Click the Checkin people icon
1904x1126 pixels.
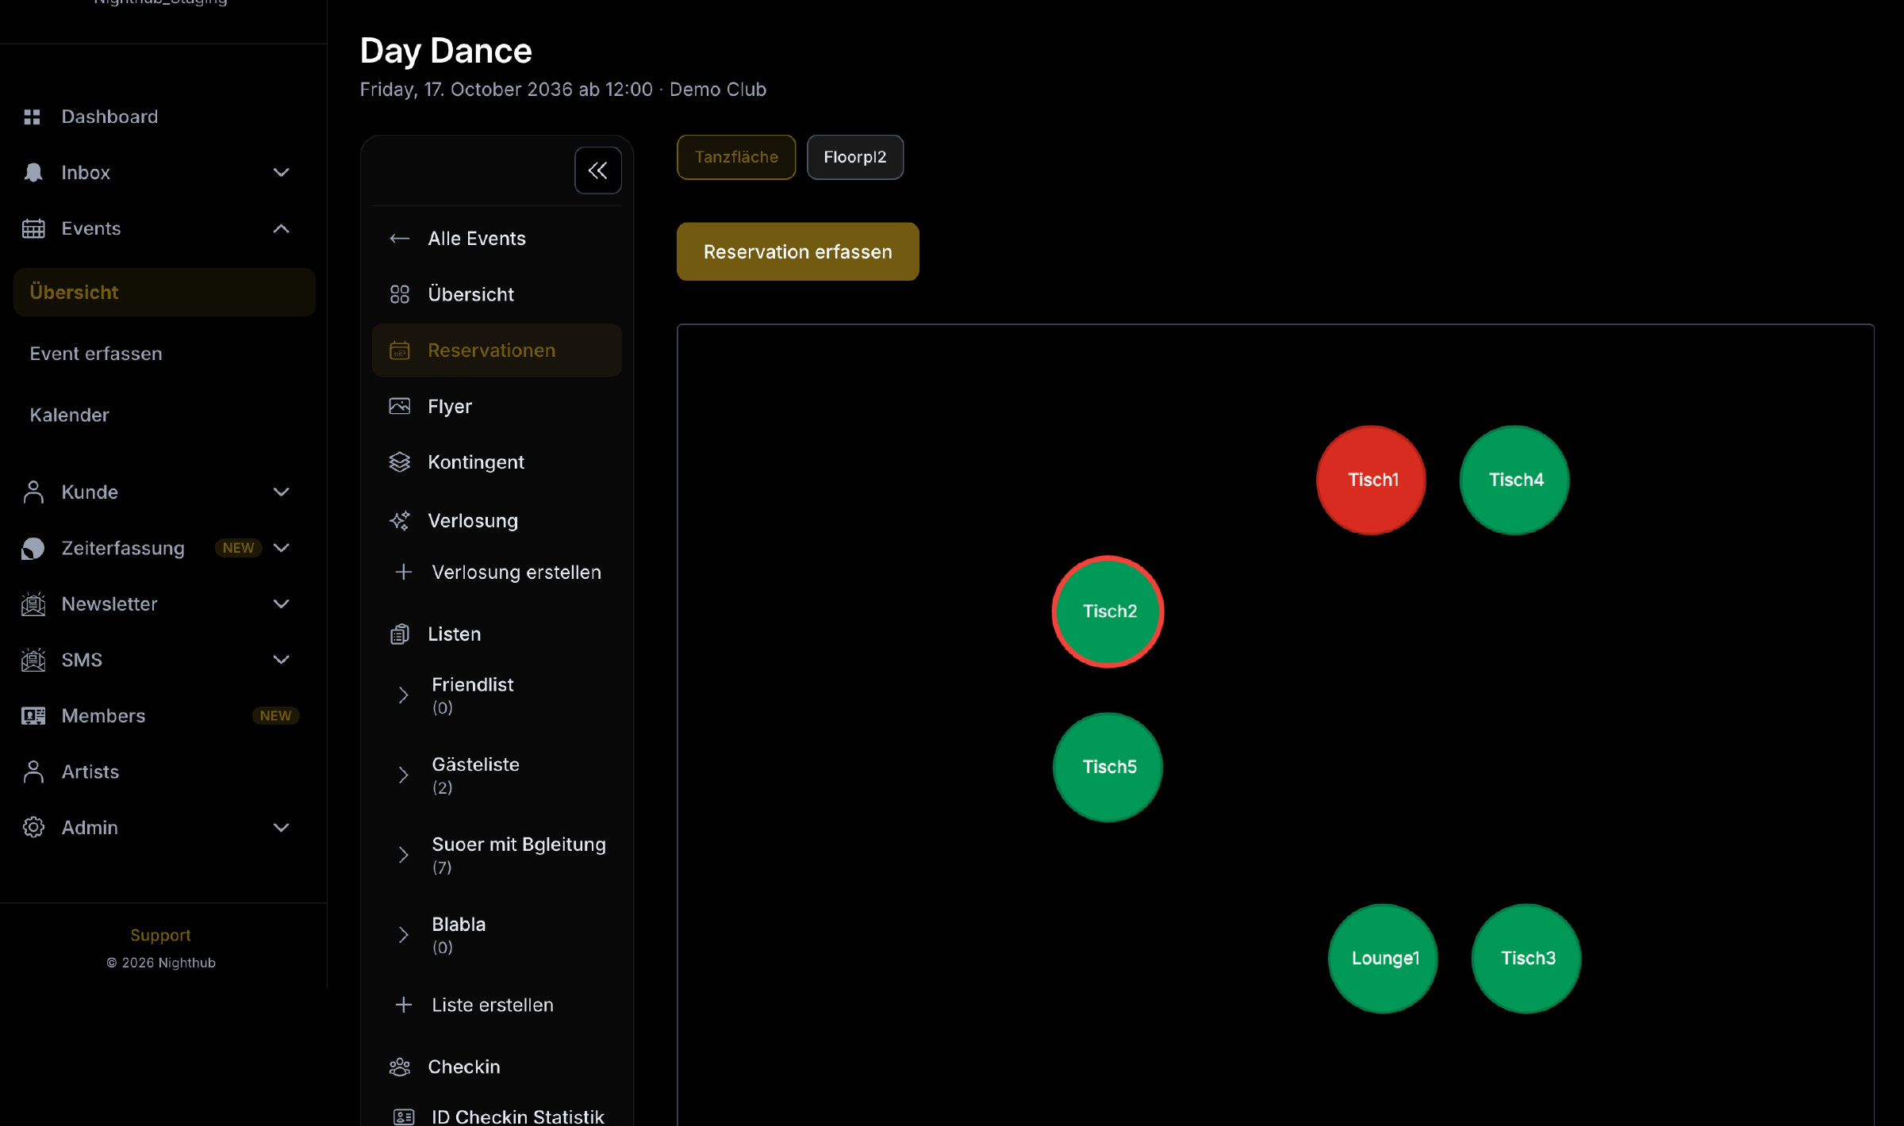pos(399,1067)
